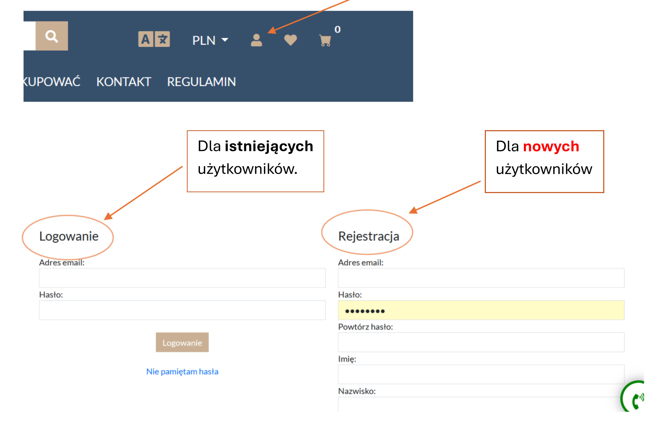Image resolution: width=655 pixels, height=425 pixels.
Task: Click the search magnifier button
Action: point(52,36)
